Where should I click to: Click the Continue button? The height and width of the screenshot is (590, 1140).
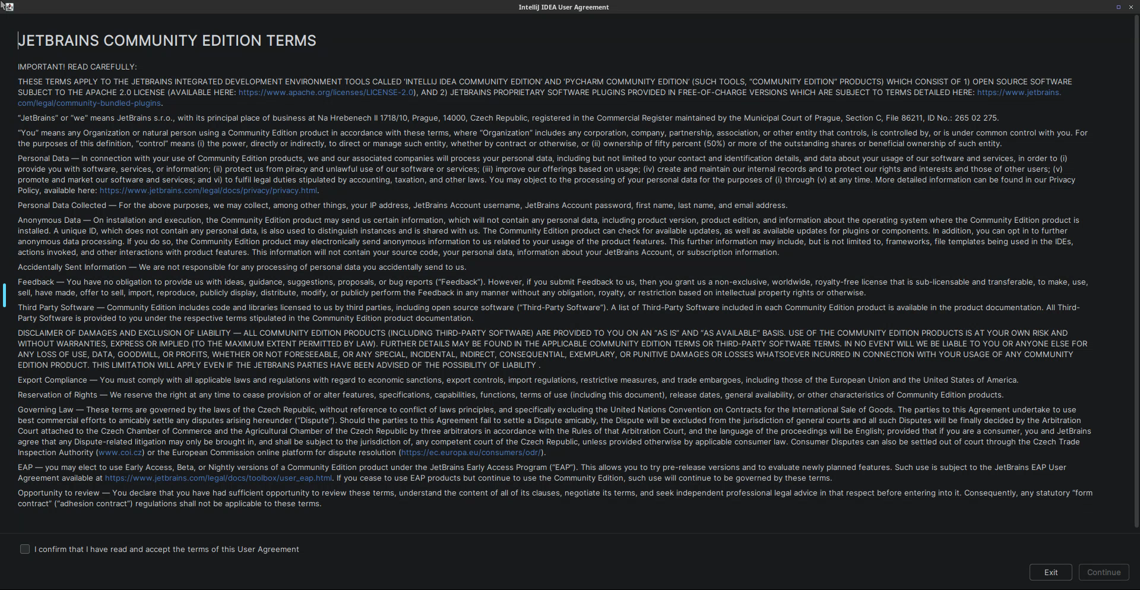coord(1103,572)
